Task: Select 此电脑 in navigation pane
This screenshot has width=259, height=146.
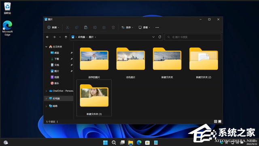Action: 55,98
